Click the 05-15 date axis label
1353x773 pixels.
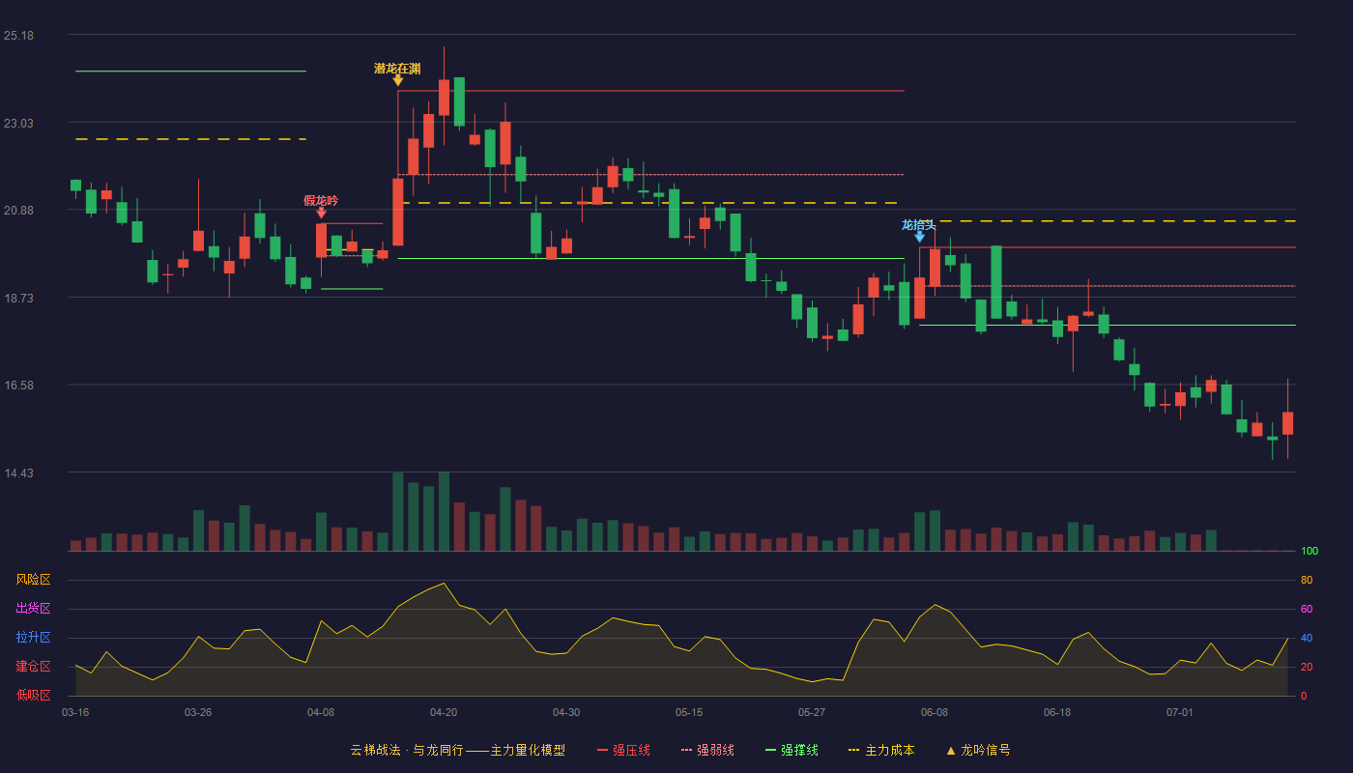tap(689, 712)
